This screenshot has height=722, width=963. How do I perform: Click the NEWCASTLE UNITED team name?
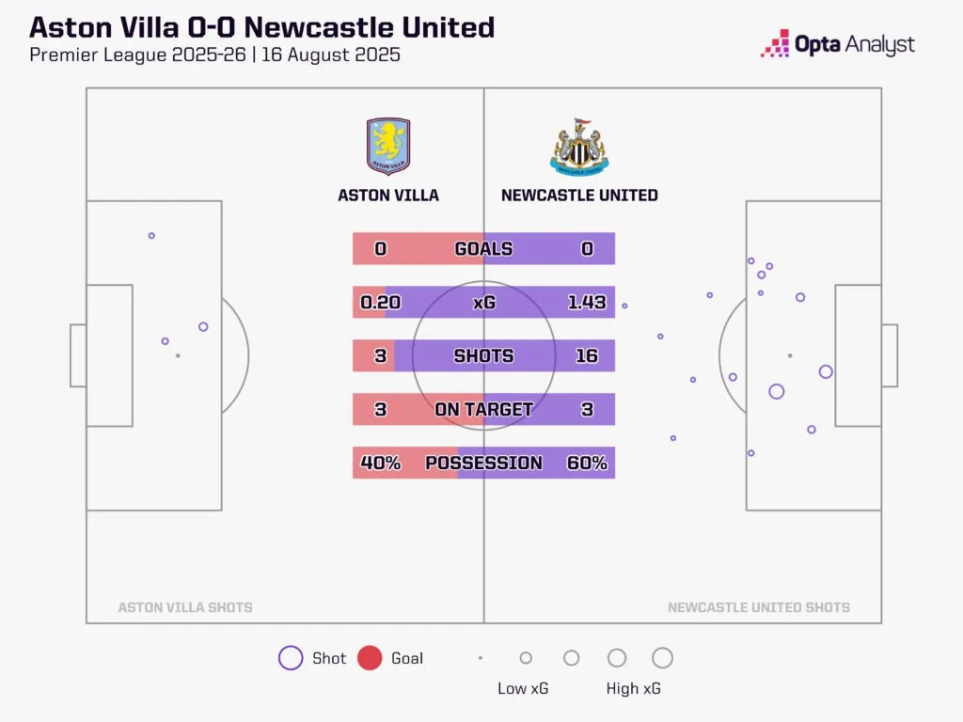tap(579, 196)
